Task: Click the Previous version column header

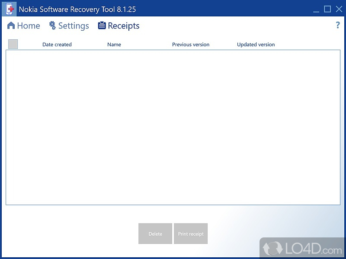Action: pos(191,44)
